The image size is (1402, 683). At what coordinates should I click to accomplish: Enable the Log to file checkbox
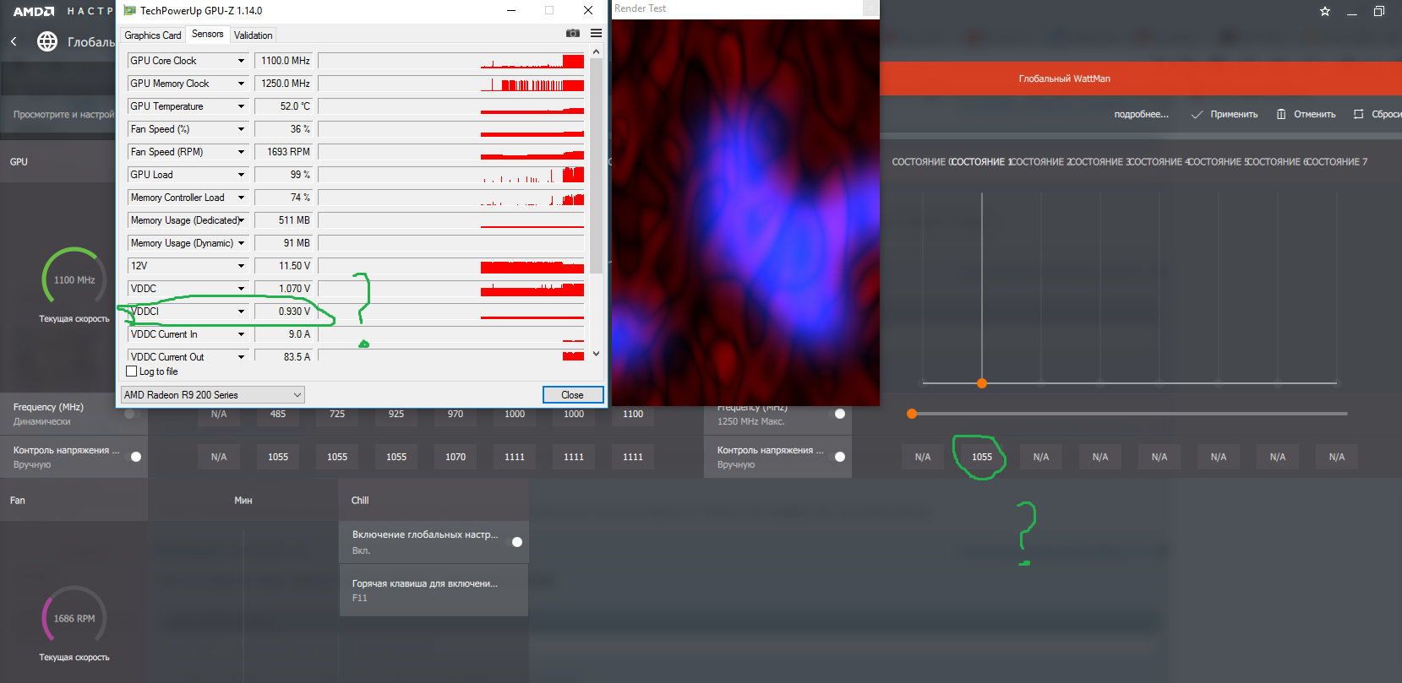[x=132, y=371]
